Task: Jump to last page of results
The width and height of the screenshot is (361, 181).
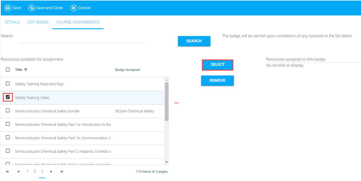Action: [62, 172]
